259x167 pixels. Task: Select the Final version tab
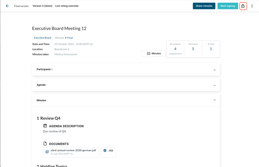(x=21, y=6)
